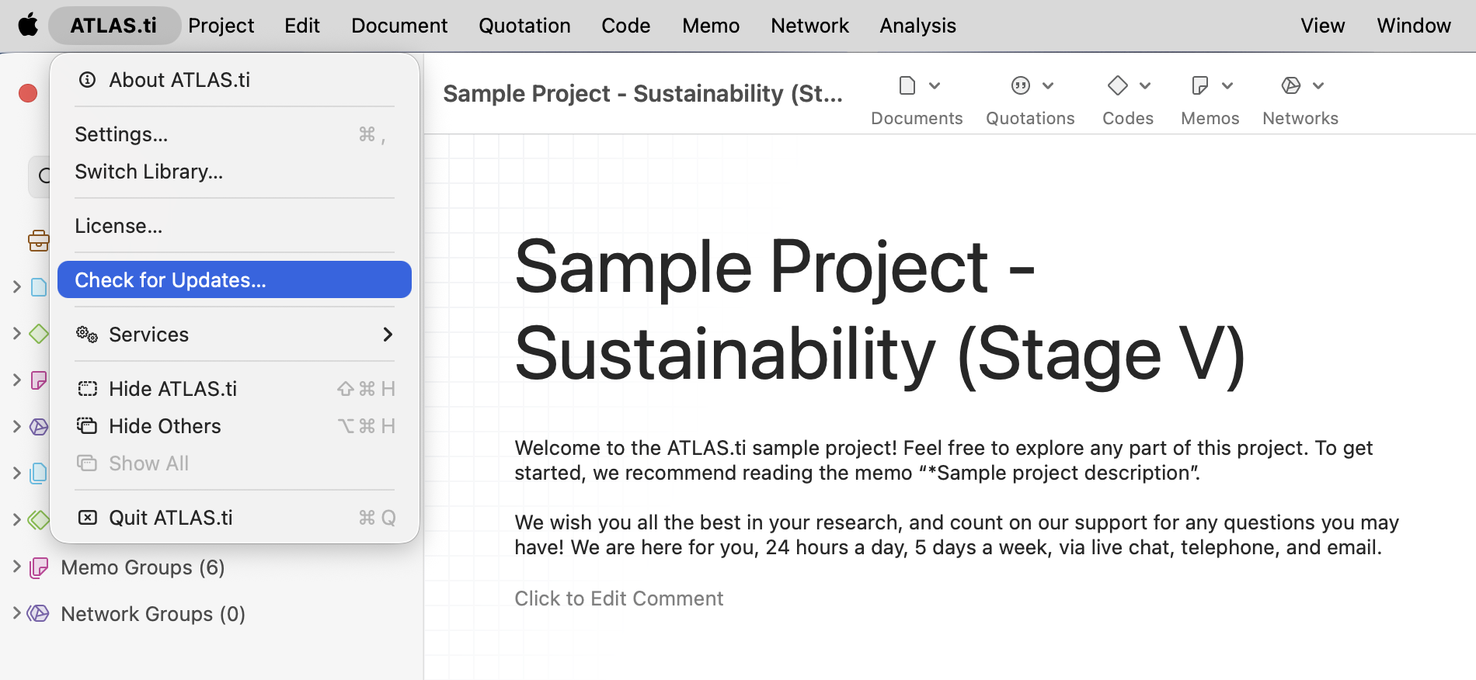Select Check for Updates menu item
This screenshot has width=1476, height=680.
click(x=234, y=280)
